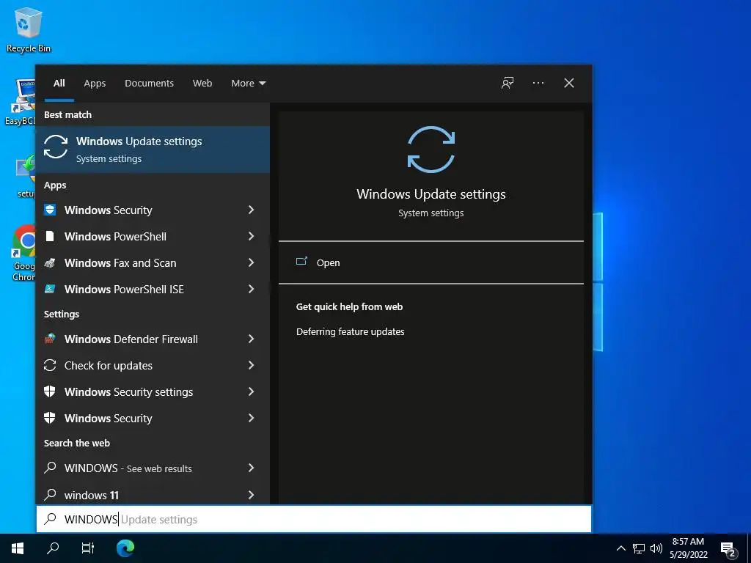The width and height of the screenshot is (751, 563).
Task: Select the Google Chrome desktop shortcut
Action: [24, 253]
